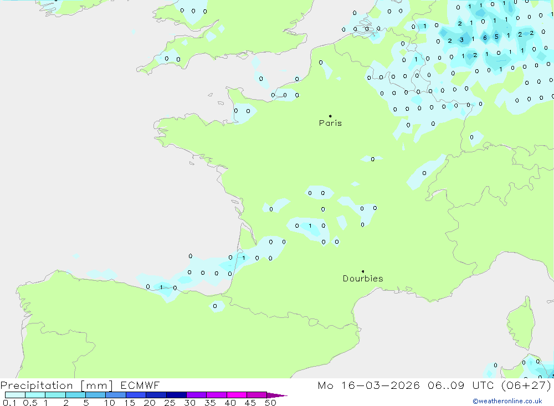Viewport: 554px width, 406px height.
Task: Click the Dourbies town label
Action: [x=363, y=279]
